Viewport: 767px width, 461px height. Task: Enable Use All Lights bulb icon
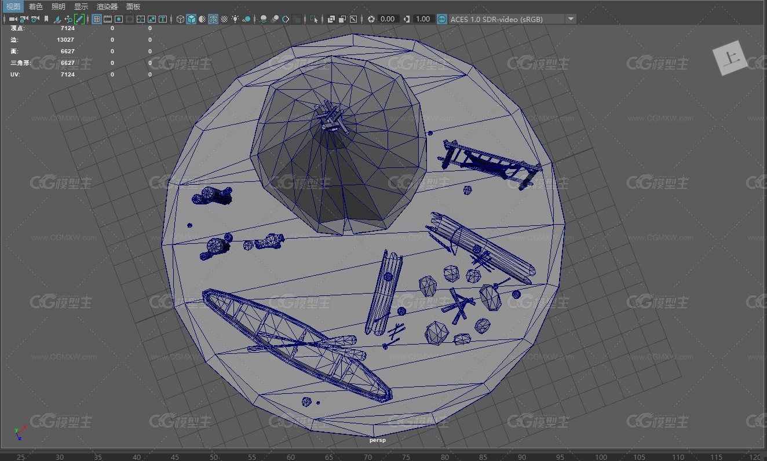tap(235, 19)
